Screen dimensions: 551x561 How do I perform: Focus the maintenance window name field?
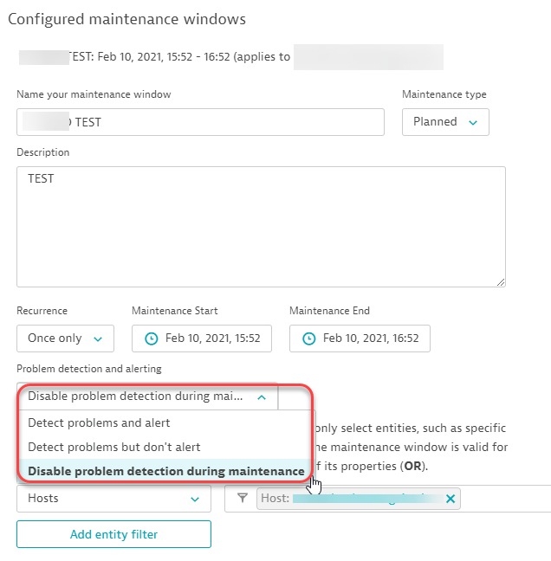coord(200,122)
